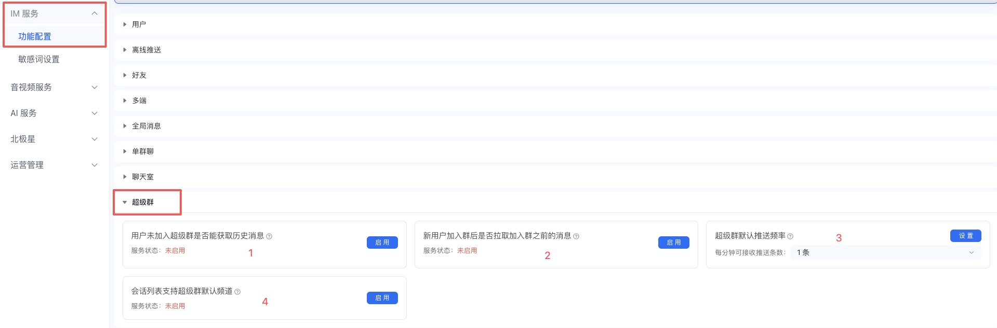
Task: Click 未启用 status under 用户未加入超级群是否能获取历史消息
Action: pos(175,251)
